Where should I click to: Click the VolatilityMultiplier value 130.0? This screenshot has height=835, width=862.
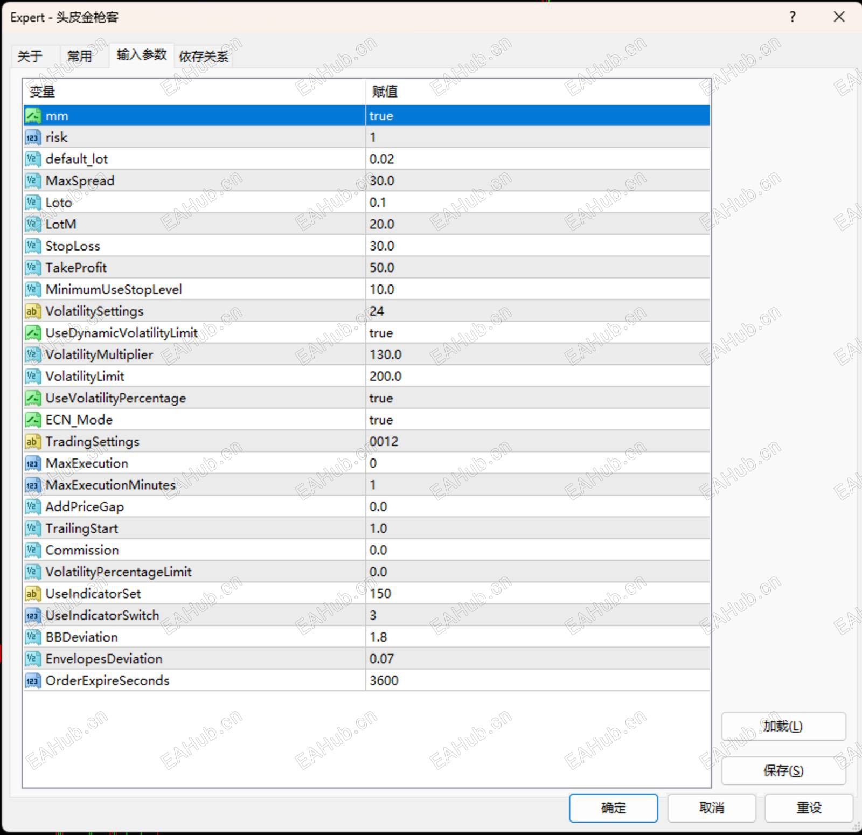[x=386, y=354]
